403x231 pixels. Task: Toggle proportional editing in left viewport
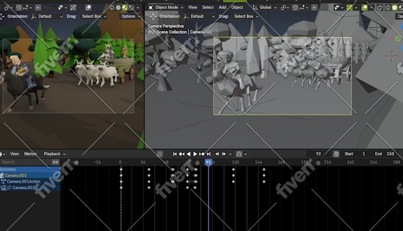click(38, 8)
